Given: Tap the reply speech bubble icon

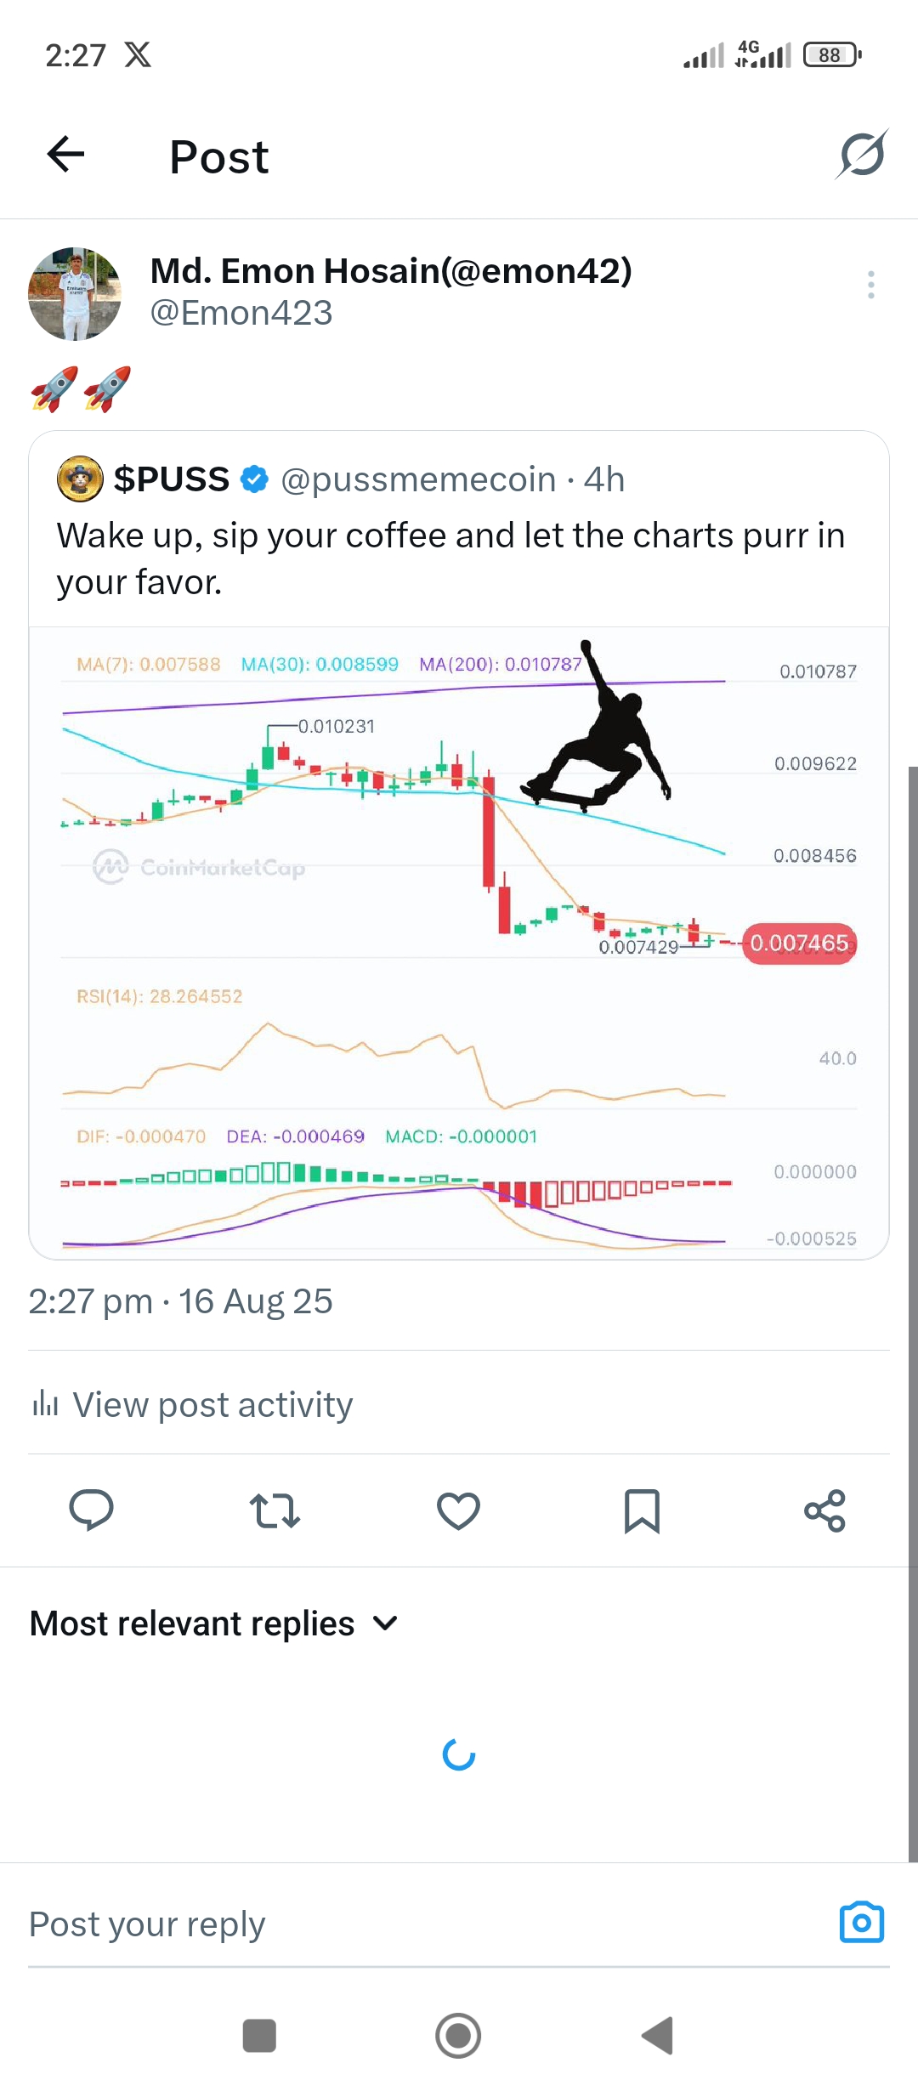Looking at the screenshot, I should pos(91,1510).
